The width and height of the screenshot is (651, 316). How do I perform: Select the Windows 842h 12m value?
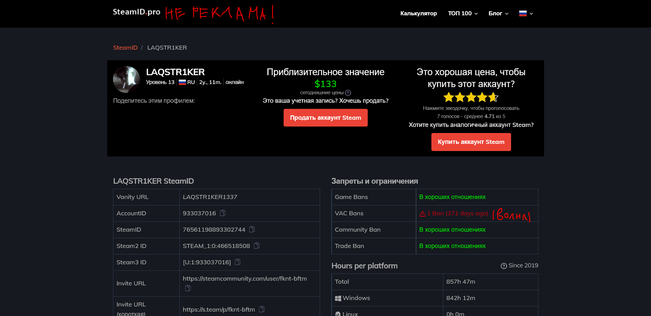pos(461,298)
